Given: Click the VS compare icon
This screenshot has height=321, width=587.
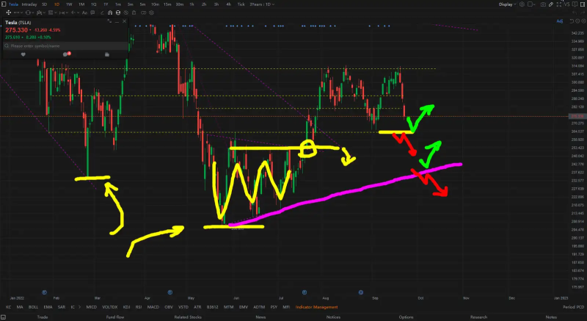Looking at the screenshot, I should click(x=567, y=4).
